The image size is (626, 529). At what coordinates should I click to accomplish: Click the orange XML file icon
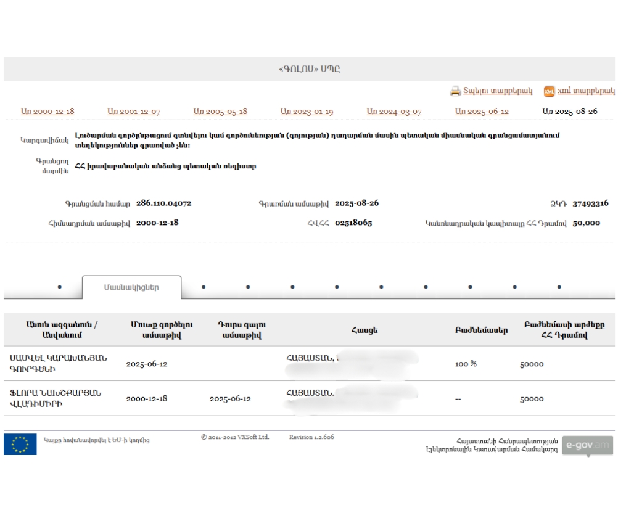point(549,91)
